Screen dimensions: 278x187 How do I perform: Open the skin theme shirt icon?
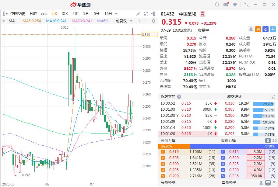coord(235,5)
